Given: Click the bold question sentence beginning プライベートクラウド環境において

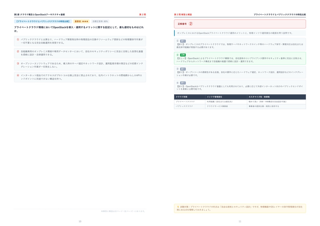Looking at the screenshot, I should [x=79, y=29].
